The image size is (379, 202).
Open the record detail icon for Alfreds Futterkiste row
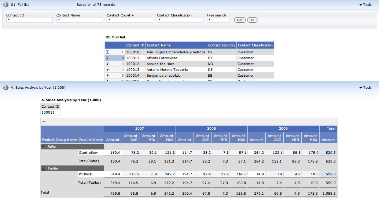coord(107,58)
